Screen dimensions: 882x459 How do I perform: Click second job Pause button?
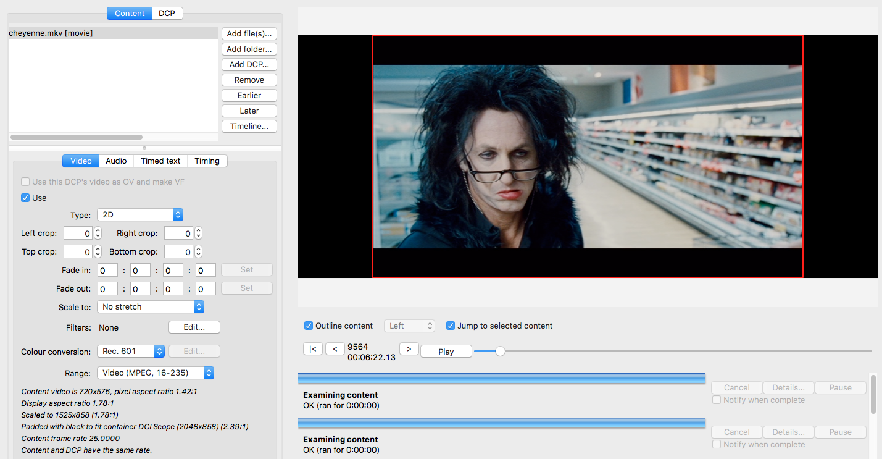point(841,432)
